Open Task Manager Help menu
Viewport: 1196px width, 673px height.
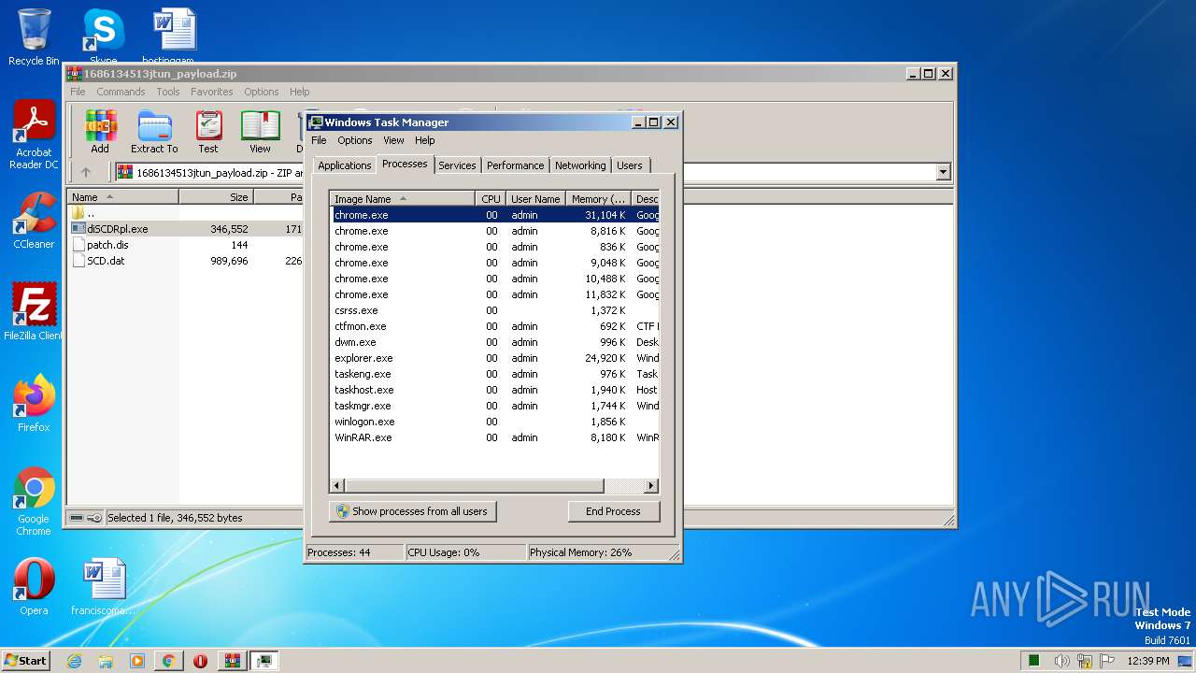(425, 140)
